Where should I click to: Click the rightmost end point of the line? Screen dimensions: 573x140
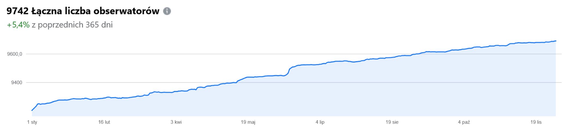556,41
